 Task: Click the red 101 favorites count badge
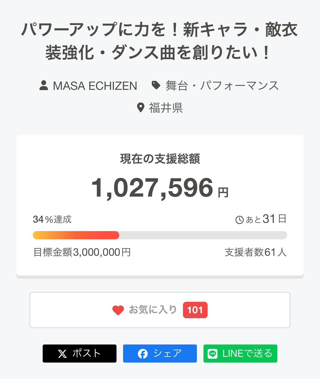tap(195, 310)
